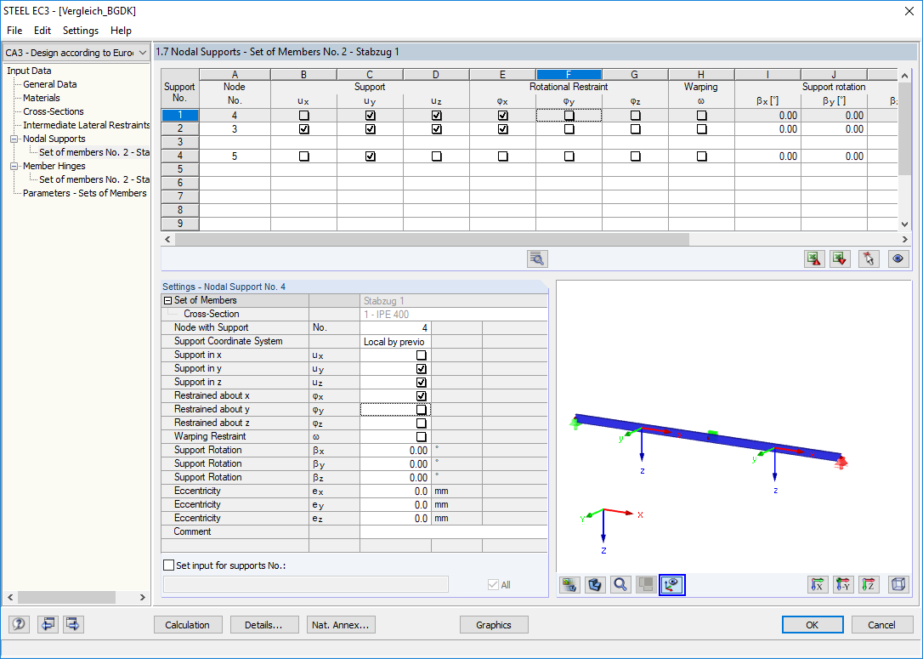Import table data from Excel
The height and width of the screenshot is (659, 923).
(x=814, y=258)
